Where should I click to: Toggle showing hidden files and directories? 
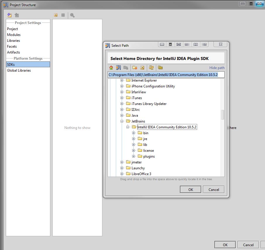tap(160, 68)
